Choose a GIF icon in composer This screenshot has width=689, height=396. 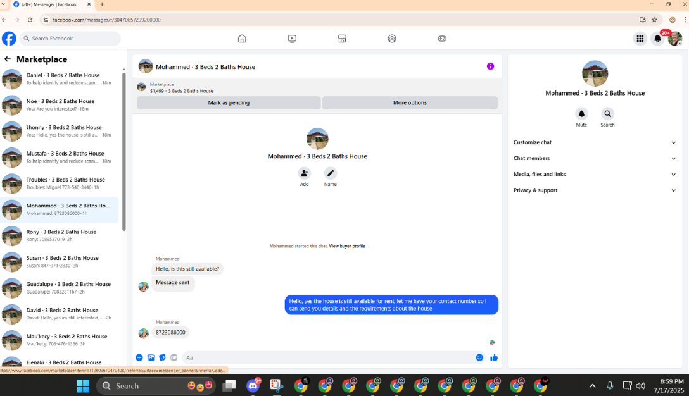(x=174, y=357)
